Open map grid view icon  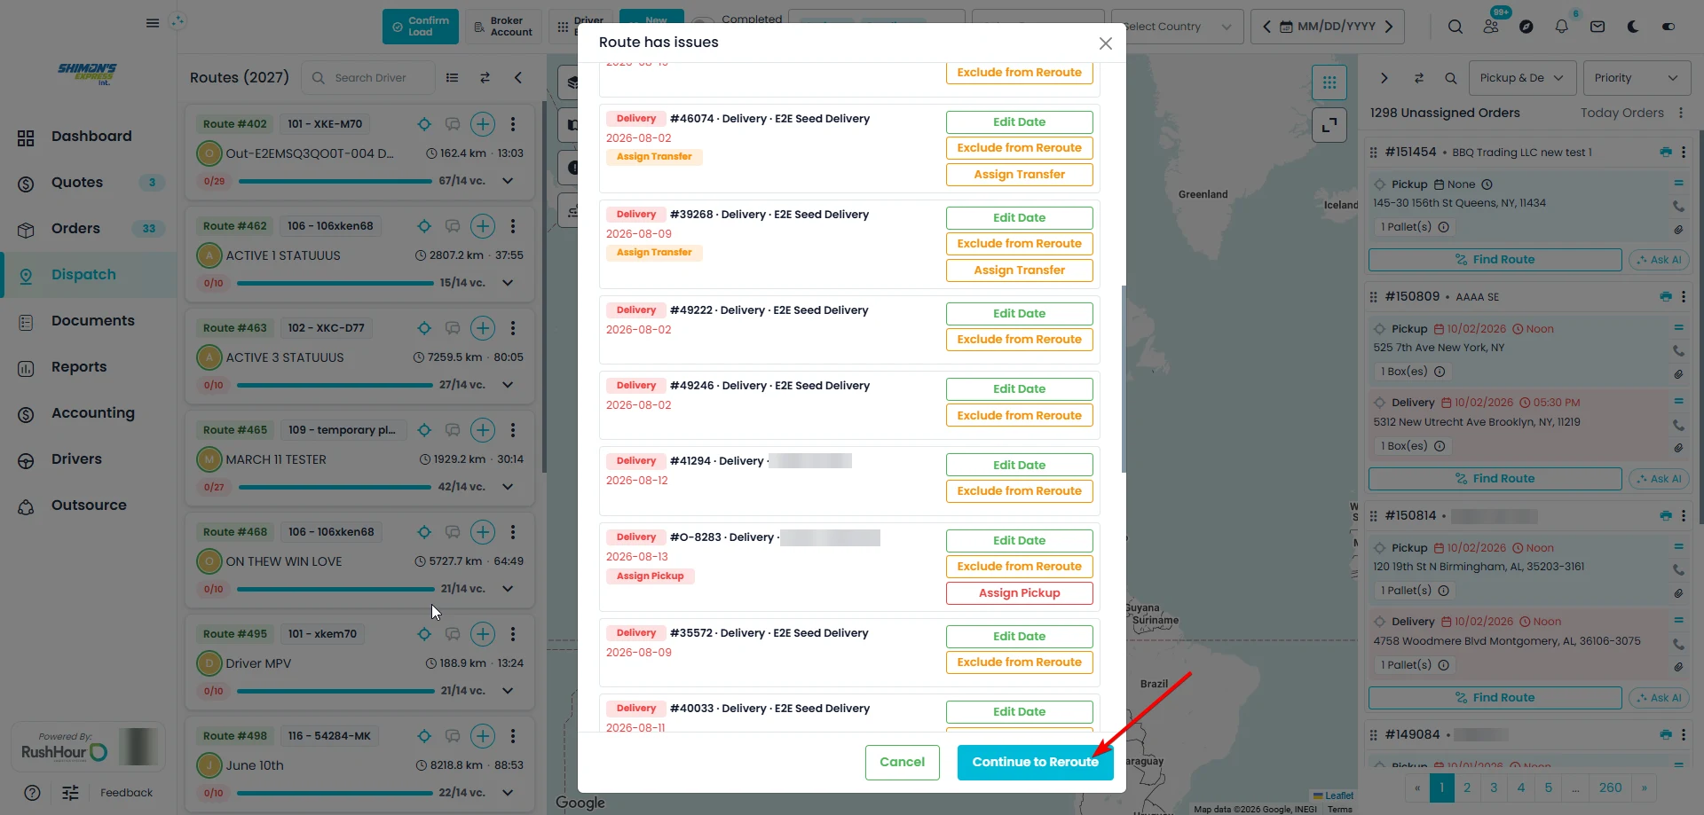click(1329, 82)
